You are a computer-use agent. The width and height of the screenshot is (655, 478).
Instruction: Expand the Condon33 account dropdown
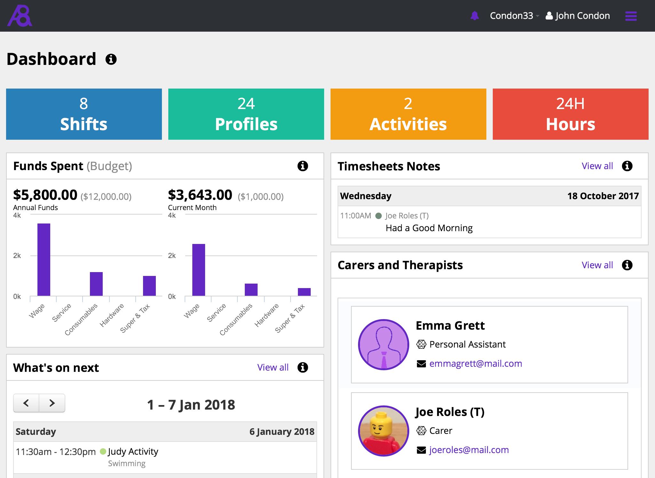514,16
